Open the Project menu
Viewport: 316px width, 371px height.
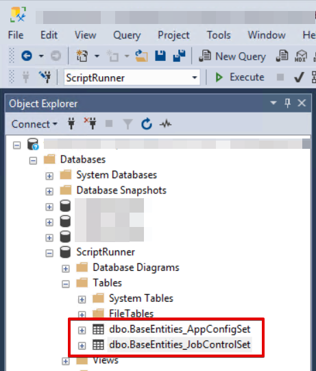173,35
